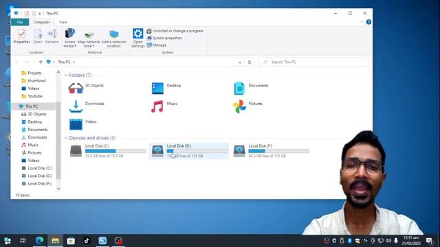Open Explorer help icon
Viewport: 440px width, 247px height.
[368, 22]
